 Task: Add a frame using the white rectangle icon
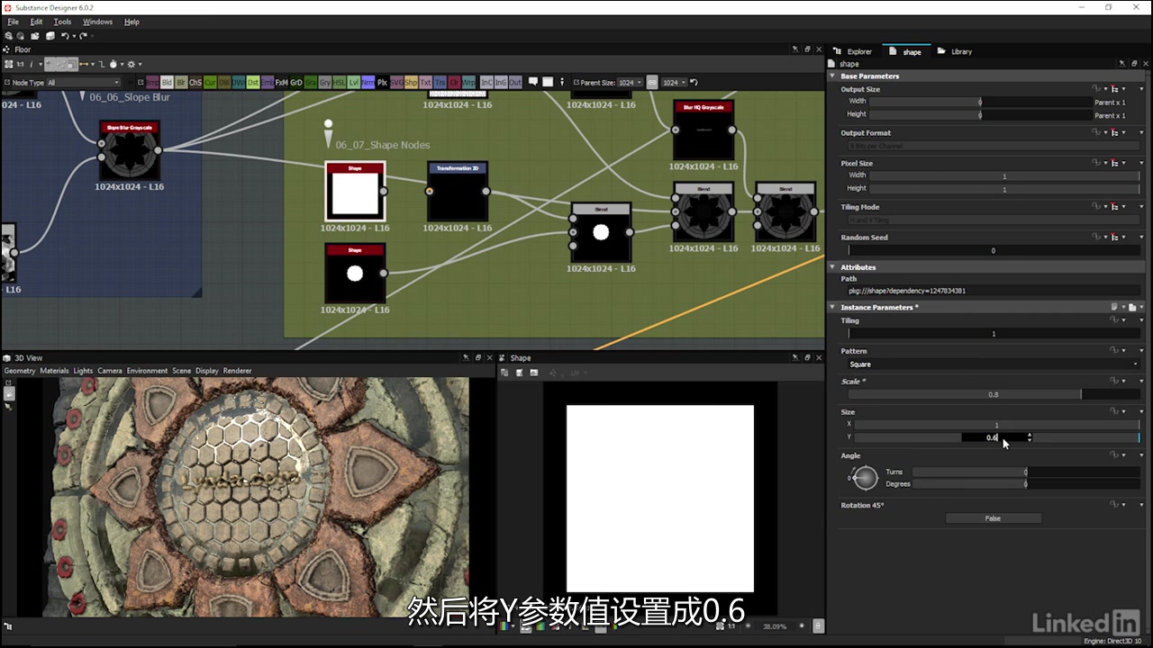(547, 82)
